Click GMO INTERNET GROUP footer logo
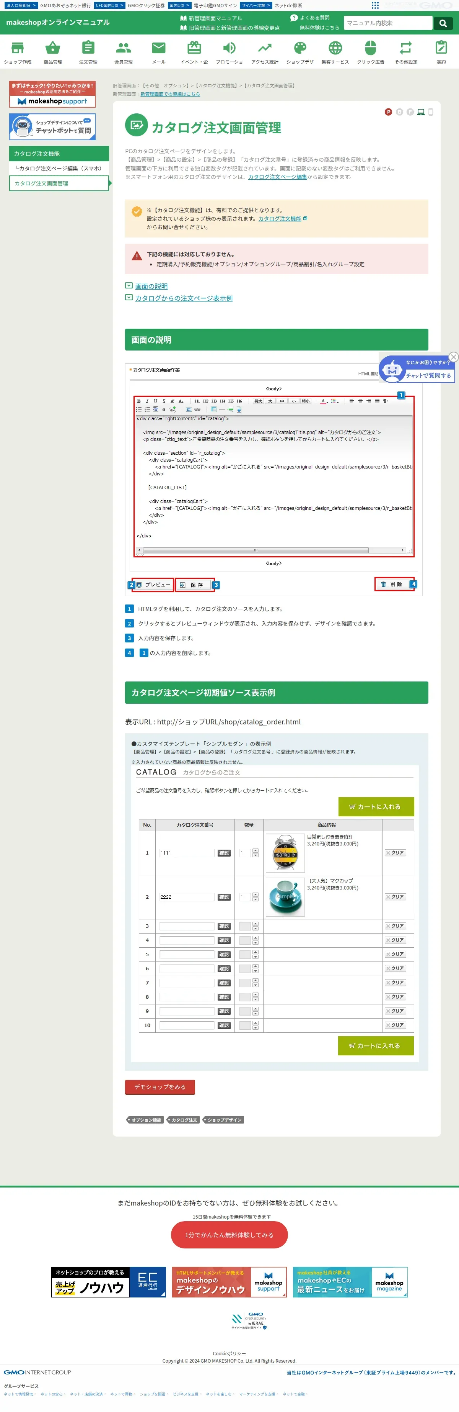Image resolution: width=459 pixels, height=1412 pixels. (x=37, y=1373)
